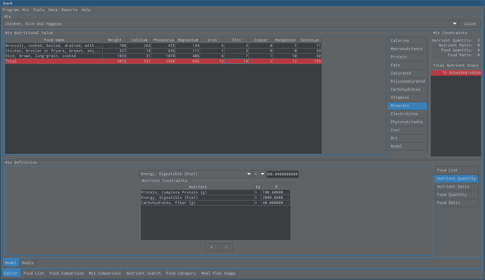Select the Nutrient Ratio tab
The height and width of the screenshot is (280, 485).
(456, 186)
